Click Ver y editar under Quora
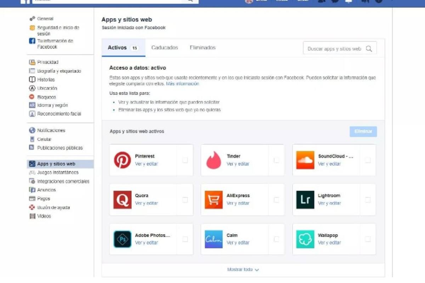The width and height of the screenshot is (425, 283). (x=146, y=203)
